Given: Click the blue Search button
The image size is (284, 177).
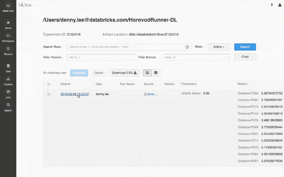Looking at the screenshot, I should [245, 47].
